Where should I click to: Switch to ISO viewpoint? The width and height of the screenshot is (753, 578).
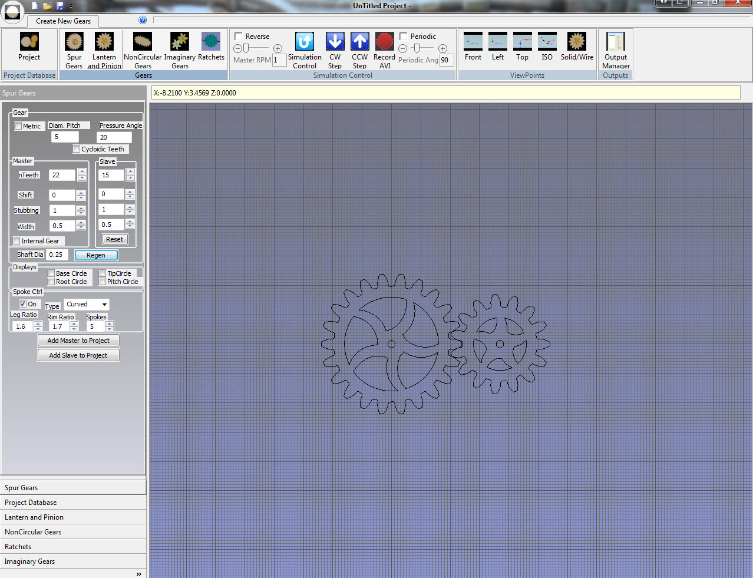[547, 42]
